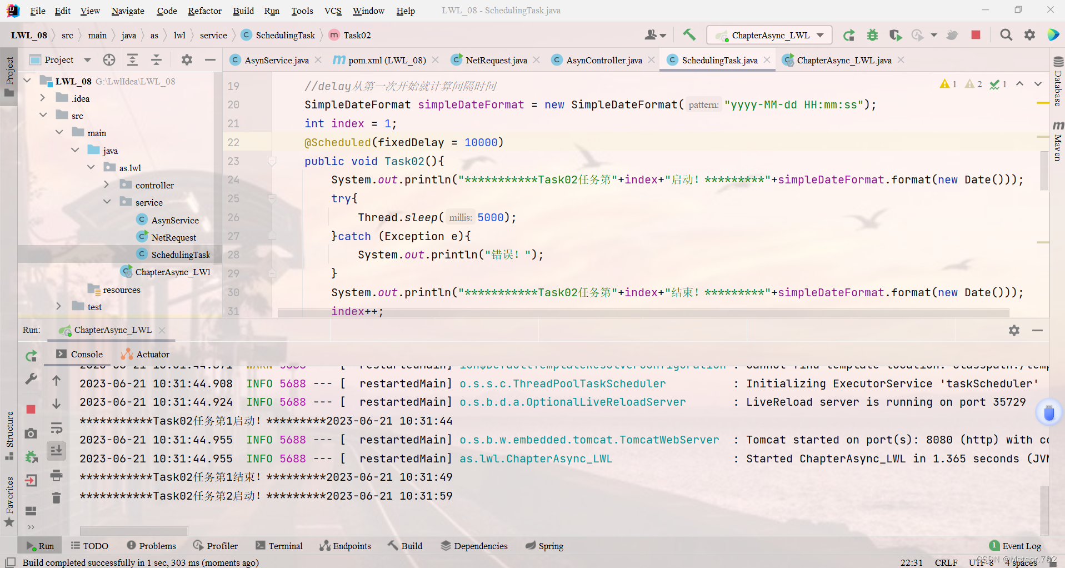Rerun the ChapterAsync_LWL application
This screenshot has width=1065, height=568.
click(849, 34)
